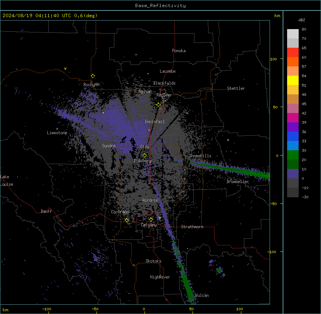Click the light gray swatch at 80 dBZ
321x314 pixels.
click(293, 34)
